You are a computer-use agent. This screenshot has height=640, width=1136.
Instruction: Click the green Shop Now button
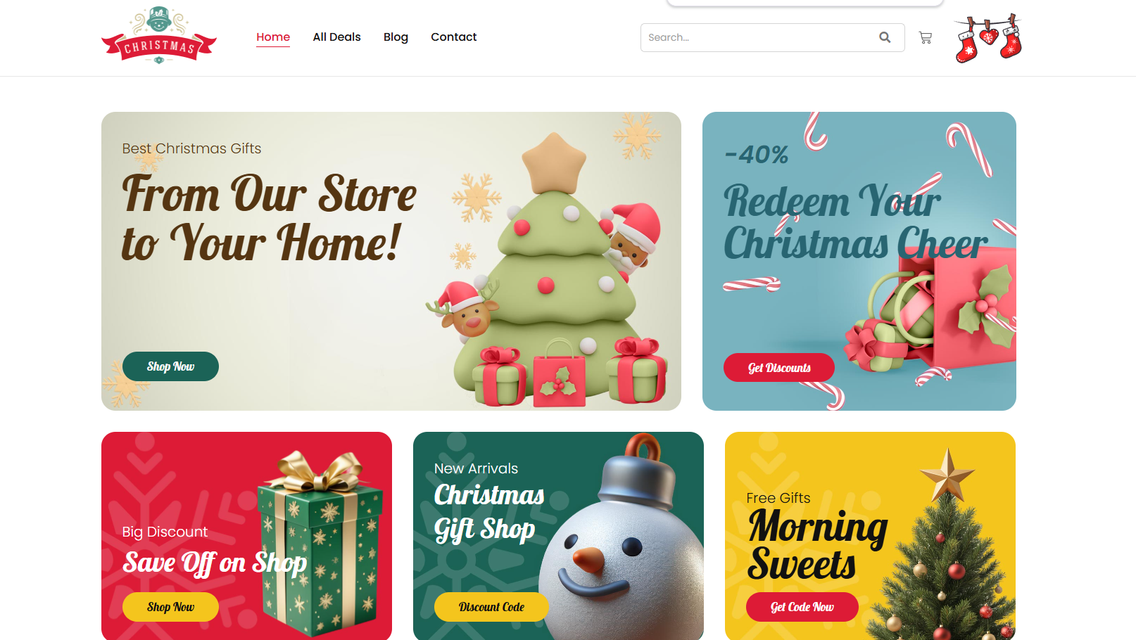(170, 366)
